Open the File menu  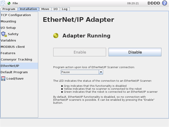[x=15, y=3]
